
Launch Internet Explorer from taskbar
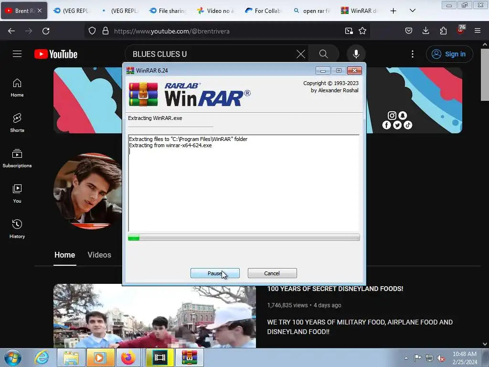(42, 357)
